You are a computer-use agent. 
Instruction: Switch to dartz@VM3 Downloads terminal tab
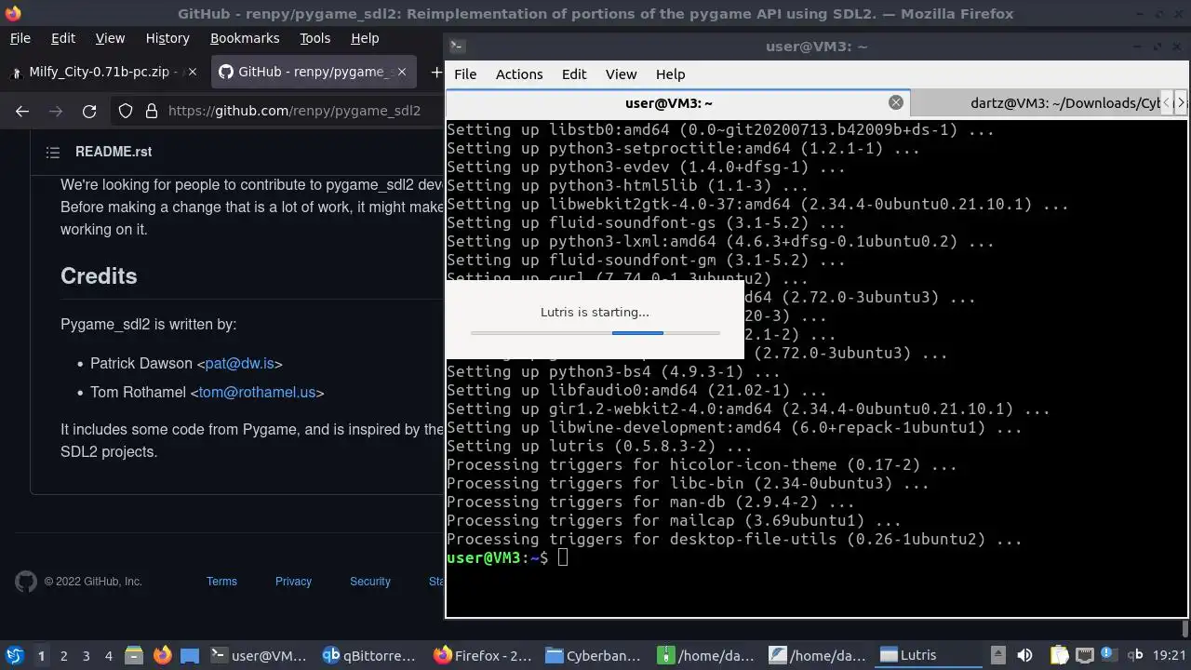point(1064,103)
